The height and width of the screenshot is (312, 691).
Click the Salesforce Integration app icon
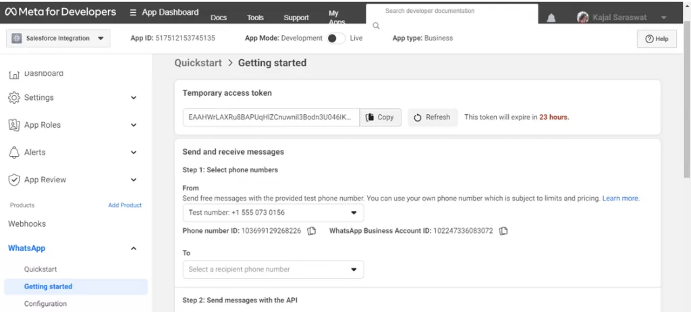[x=17, y=38]
